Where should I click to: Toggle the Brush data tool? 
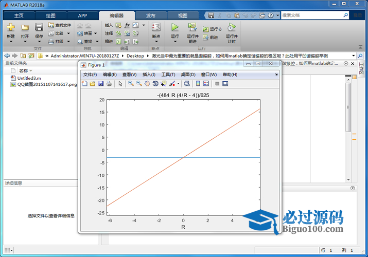click(172, 83)
